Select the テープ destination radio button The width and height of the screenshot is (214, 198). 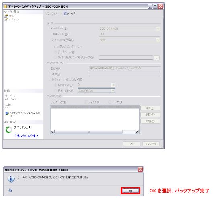[109, 102]
